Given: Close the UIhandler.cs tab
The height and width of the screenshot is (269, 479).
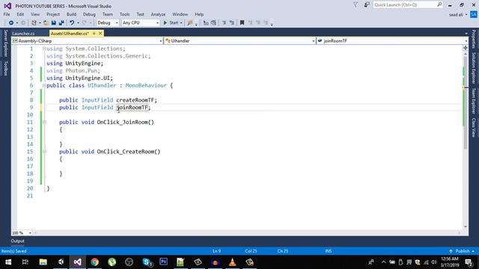Looking at the screenshot, I should (100, 34).
